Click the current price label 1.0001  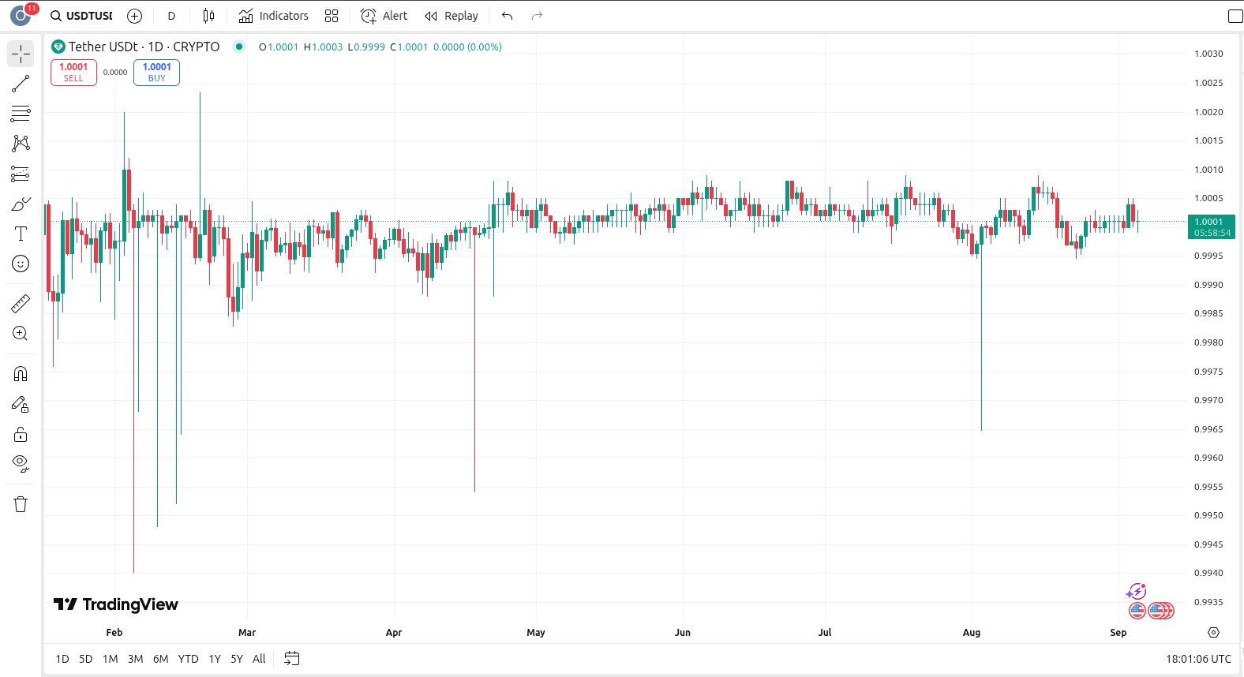[1212, 227]
